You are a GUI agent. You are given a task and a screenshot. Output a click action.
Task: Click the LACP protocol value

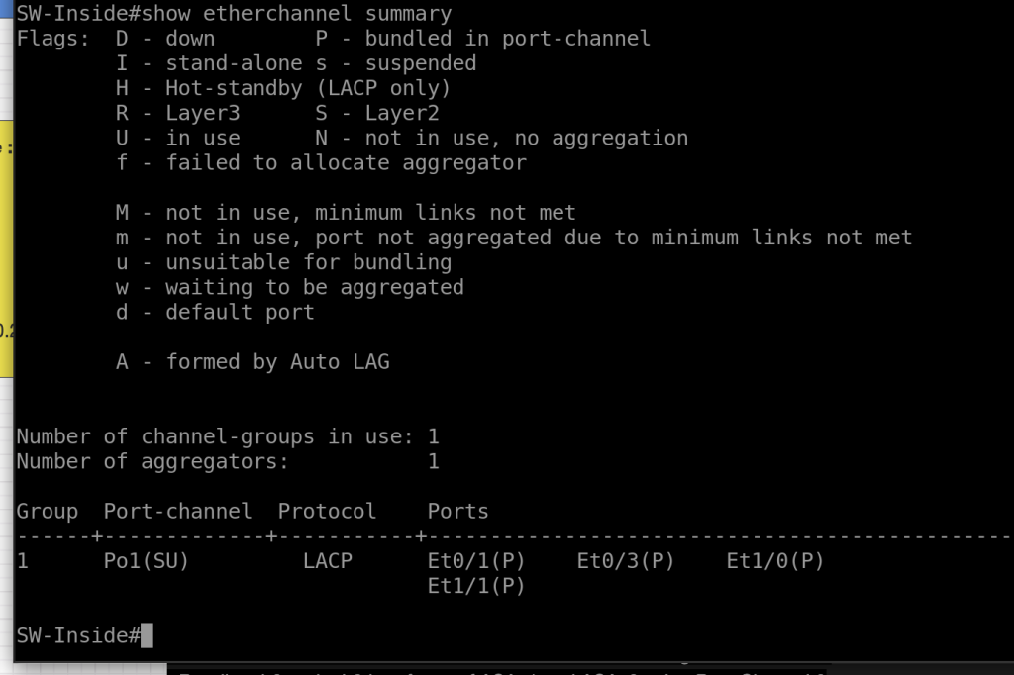327,561
